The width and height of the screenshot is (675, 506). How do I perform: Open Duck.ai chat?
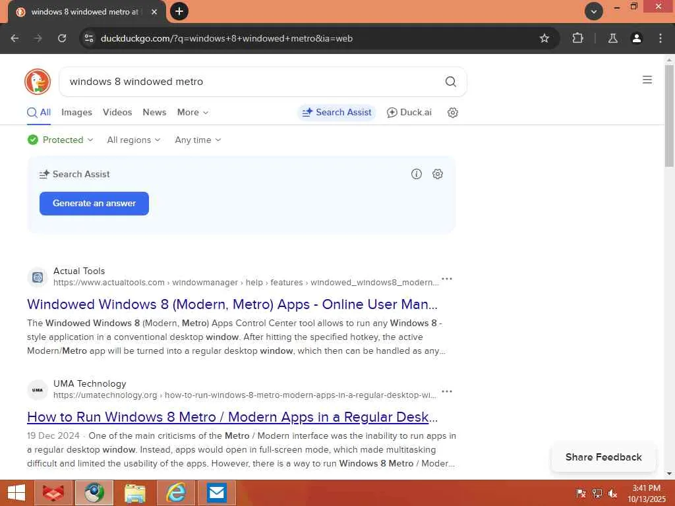(409, 112)
